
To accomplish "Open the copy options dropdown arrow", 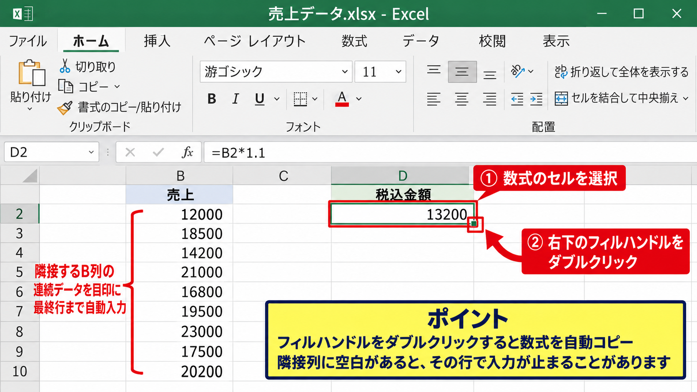I will [117, 87].
